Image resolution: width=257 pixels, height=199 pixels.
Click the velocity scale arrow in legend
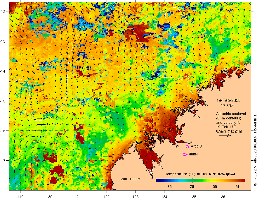[x=225, y=135]
